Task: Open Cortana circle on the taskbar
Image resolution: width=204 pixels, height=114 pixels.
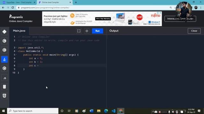Action: point(62,111)
